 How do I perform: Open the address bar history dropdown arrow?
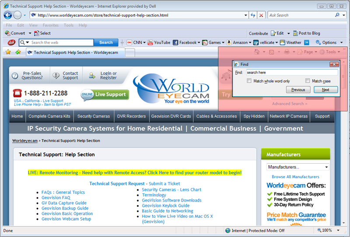pyautogui.click(x=245, y=15)
